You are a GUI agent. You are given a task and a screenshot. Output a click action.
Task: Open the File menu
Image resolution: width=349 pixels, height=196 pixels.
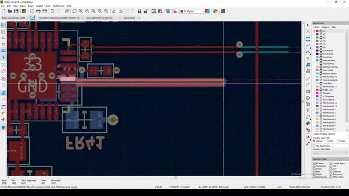tap(3, 6)
